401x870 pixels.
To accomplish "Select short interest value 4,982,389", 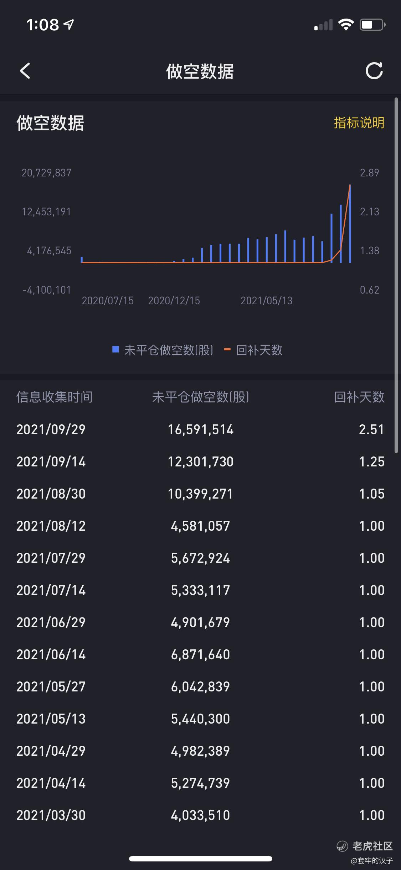I will click(201, 751).
